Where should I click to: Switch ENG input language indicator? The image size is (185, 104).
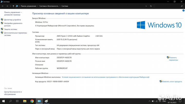164,101
